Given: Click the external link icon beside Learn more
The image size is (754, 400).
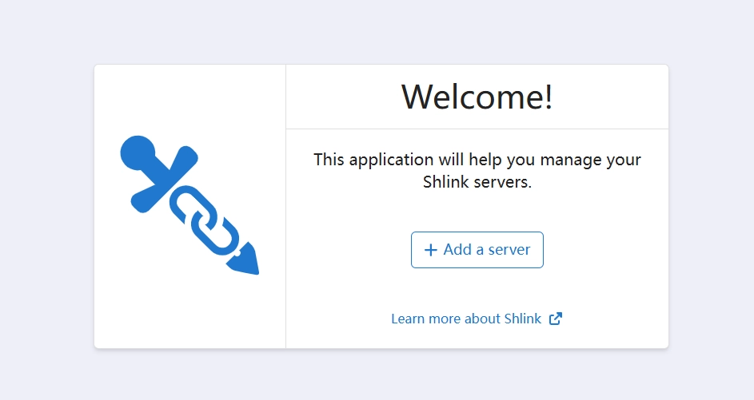Looking at the screenshot, I should click(x=556, y=319).
